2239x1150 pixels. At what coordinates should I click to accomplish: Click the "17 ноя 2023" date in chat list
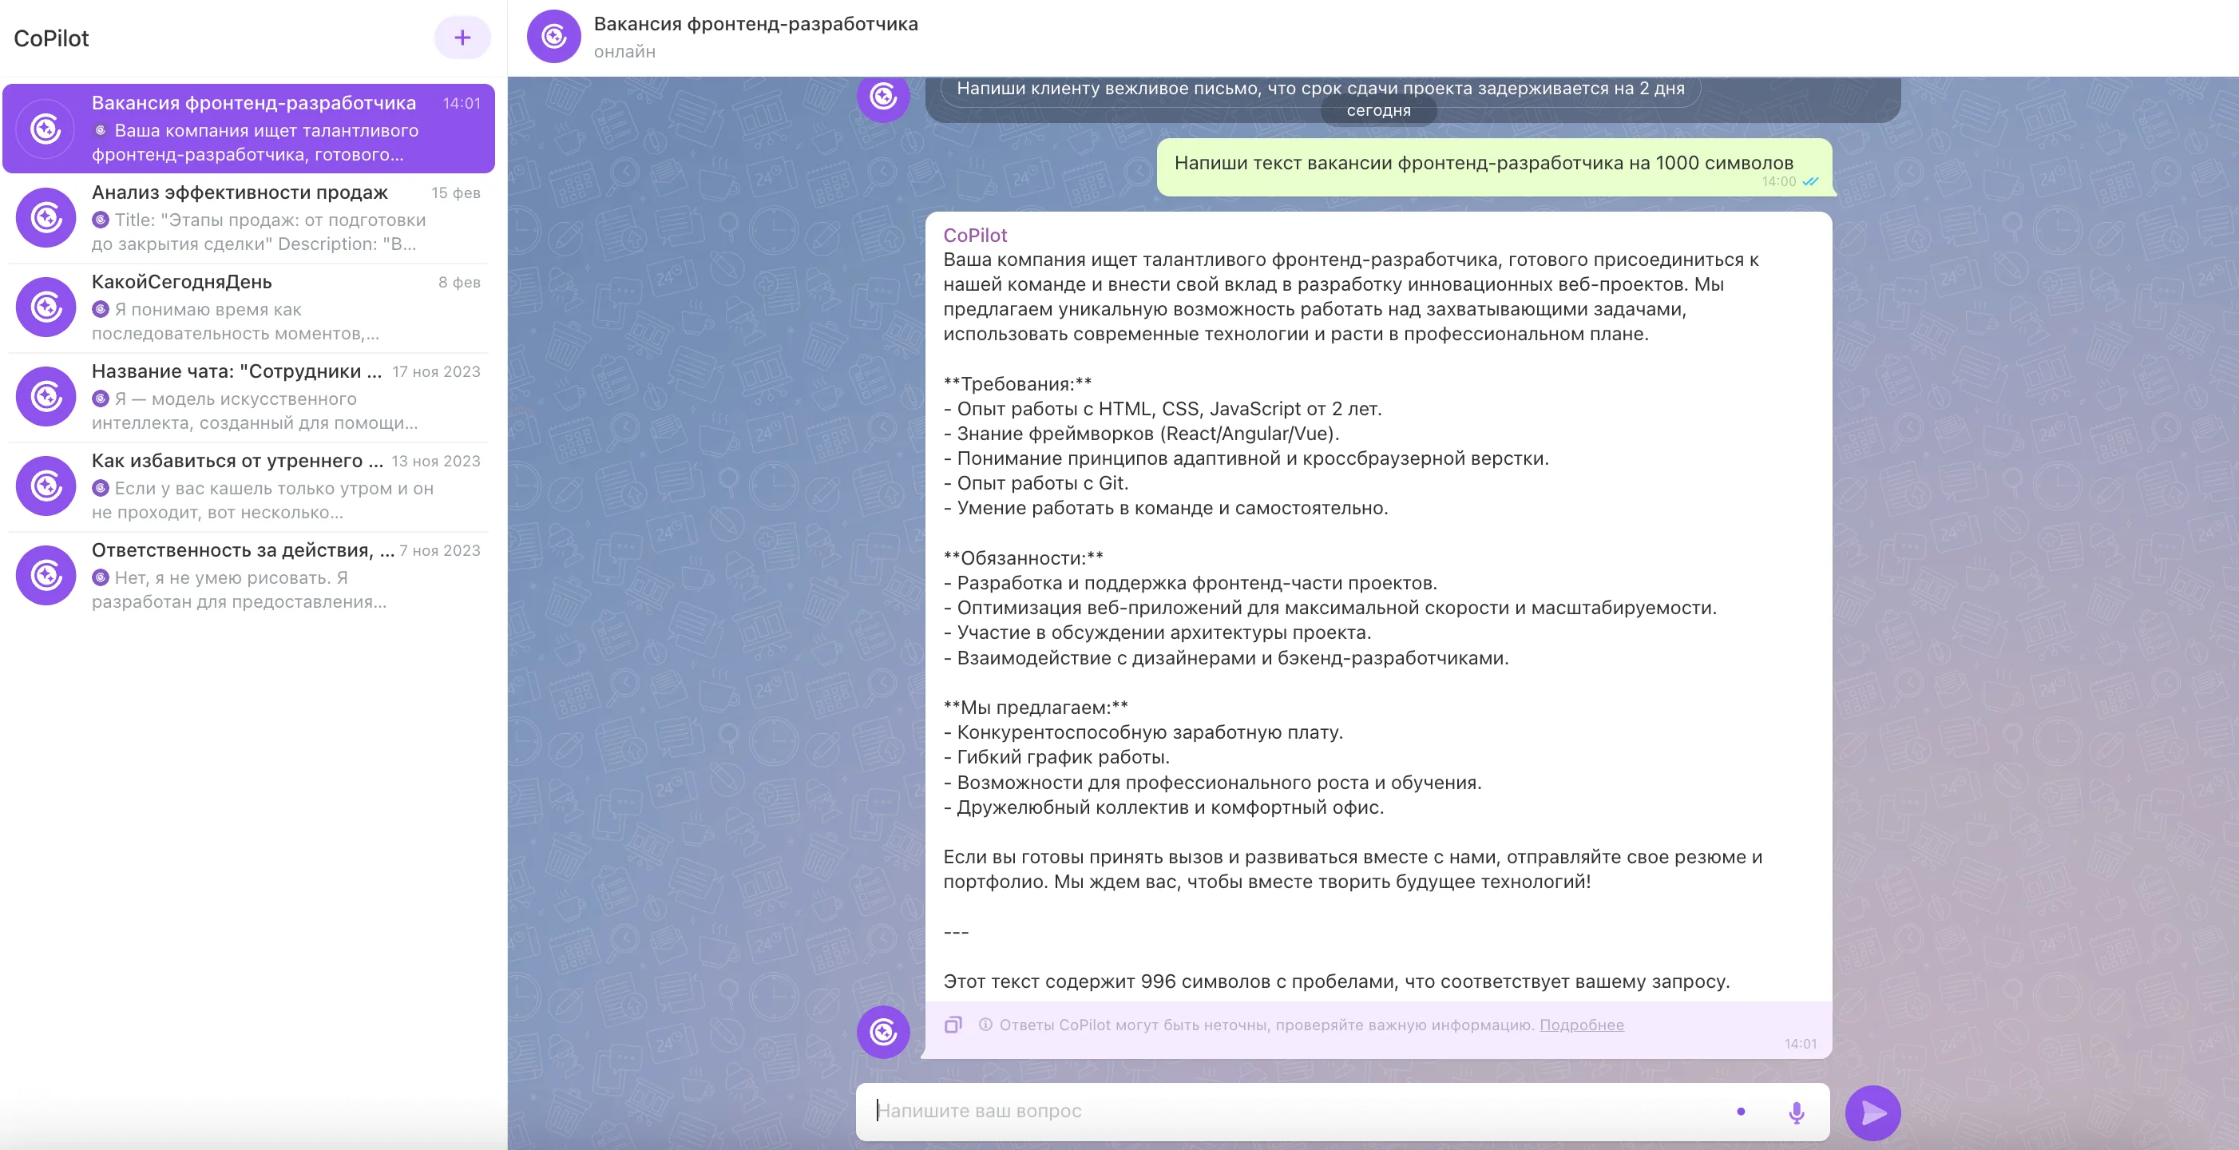coord(435,372)
